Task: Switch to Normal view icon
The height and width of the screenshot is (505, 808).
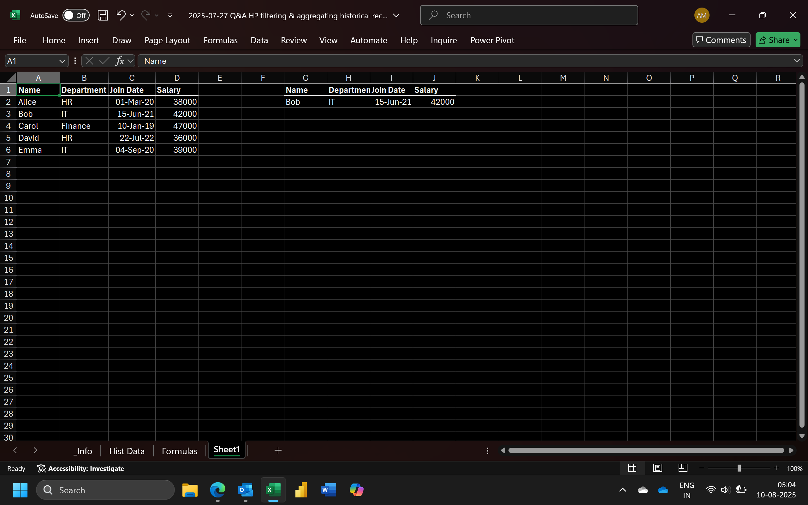Action: point(632,468)
